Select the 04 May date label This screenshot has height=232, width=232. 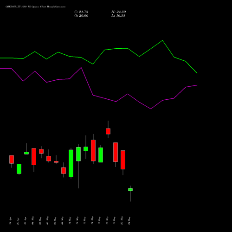click(32, 220)
